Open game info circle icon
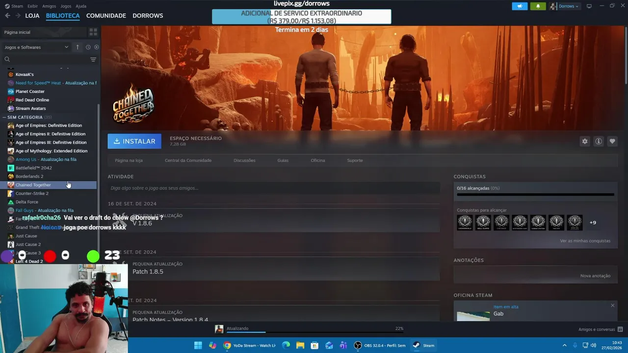628x353 pixels. [x=599, y=141]
